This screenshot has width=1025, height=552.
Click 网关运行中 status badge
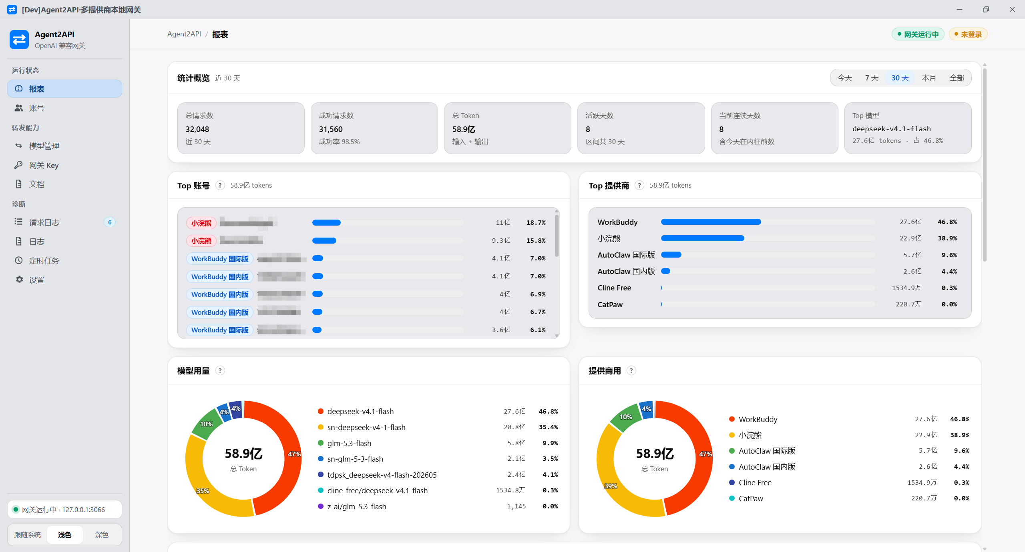click(918, 34)
